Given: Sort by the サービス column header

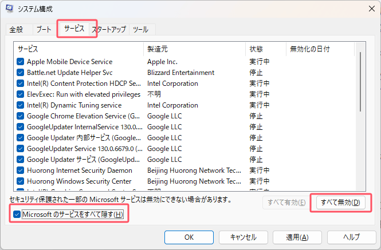Looking at the screenshot, I should [79, 49].
